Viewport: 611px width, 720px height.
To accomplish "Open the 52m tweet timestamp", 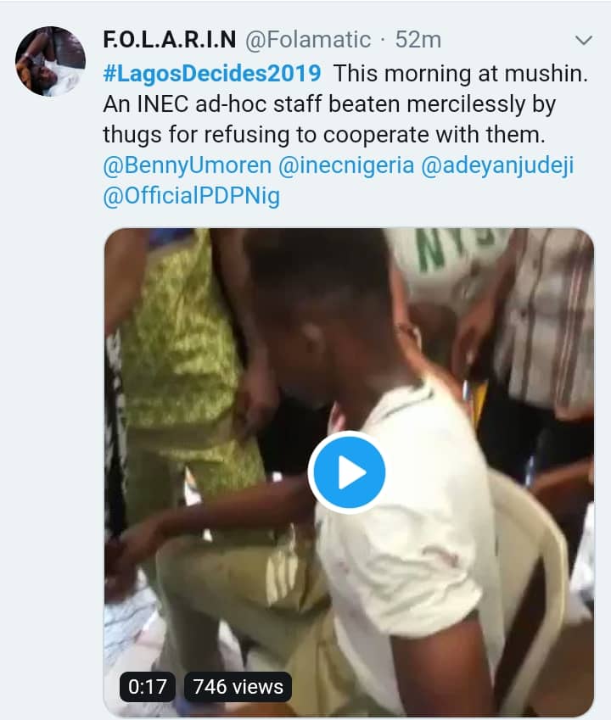I will (x=418, y=40).
